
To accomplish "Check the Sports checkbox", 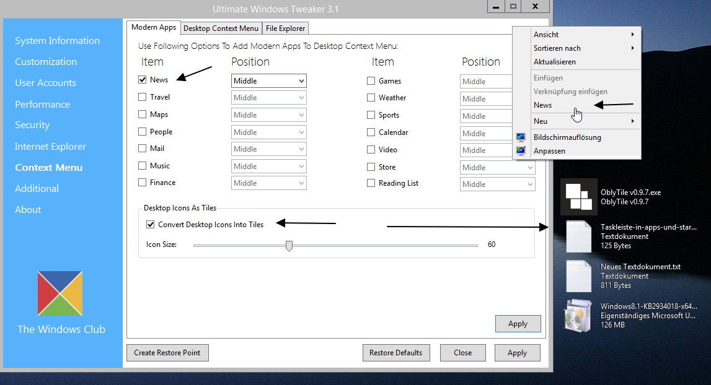I will click(x=371, y=115).
